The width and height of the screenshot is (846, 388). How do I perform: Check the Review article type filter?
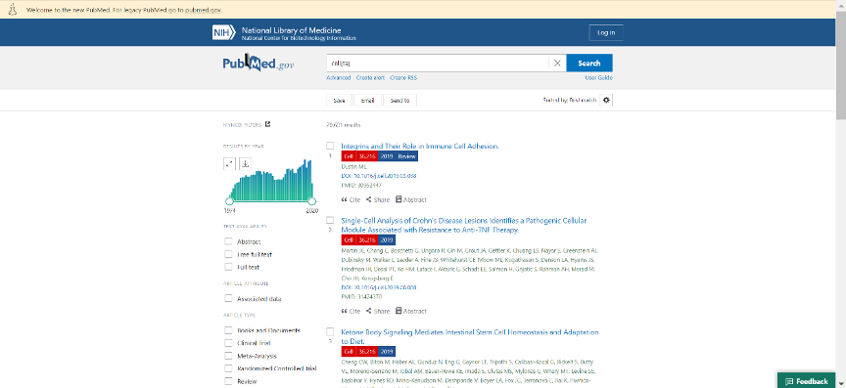point(228,381)
